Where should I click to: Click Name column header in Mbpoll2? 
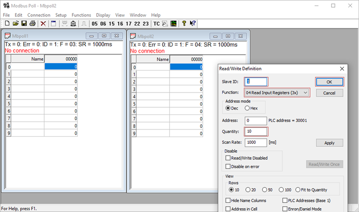coord(153,59)
